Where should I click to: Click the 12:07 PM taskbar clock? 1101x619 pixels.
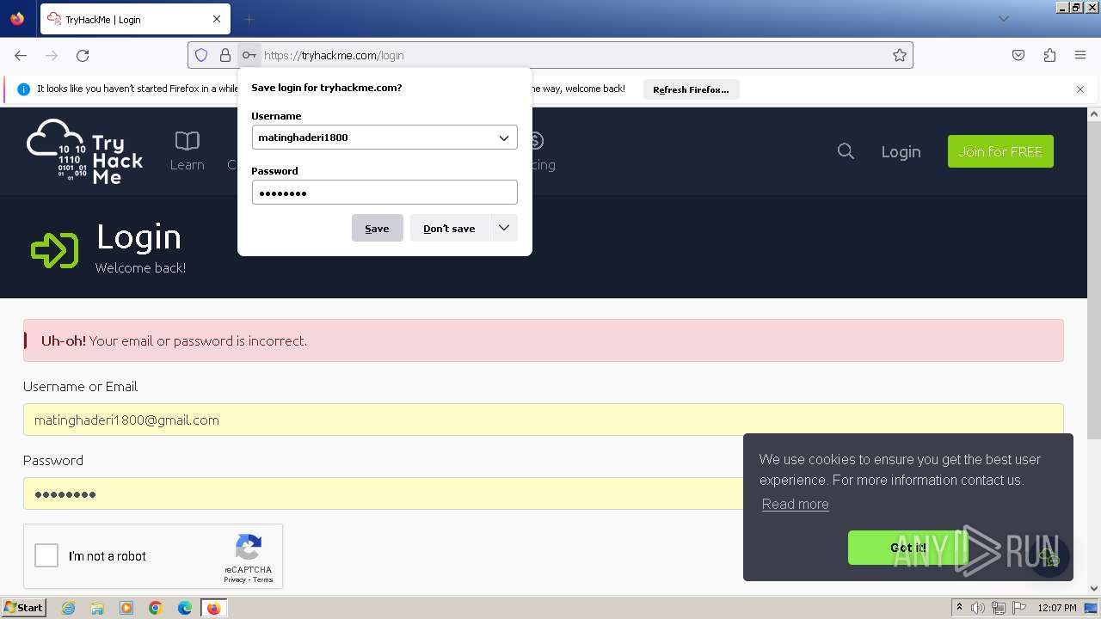coord(1057,608)
